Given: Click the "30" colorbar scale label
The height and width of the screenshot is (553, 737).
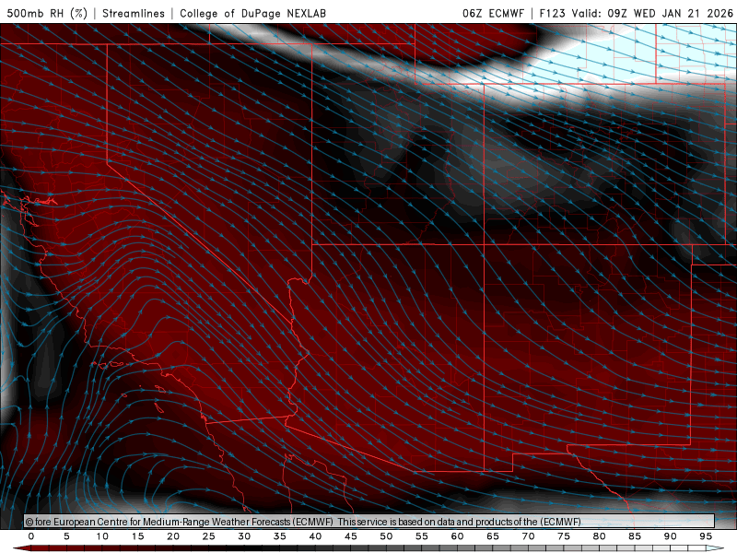Looking at the screenshot, I should pos(244,536).
